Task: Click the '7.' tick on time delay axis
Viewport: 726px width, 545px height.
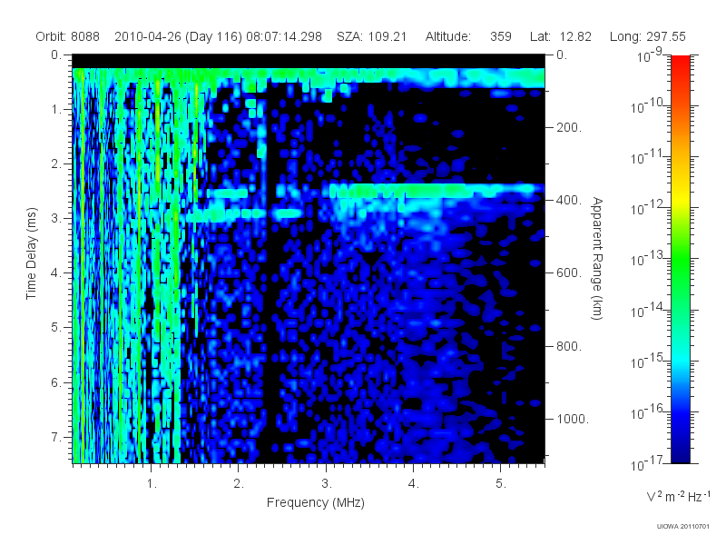Action: [x=56, y=437]
